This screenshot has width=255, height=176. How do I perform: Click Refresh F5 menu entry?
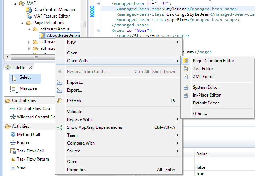tap(119, 101)
